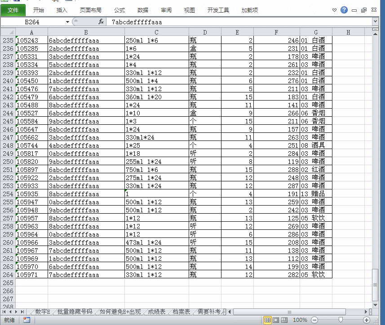Select column E header
The image size is (385, 325).
click(237, 32)
